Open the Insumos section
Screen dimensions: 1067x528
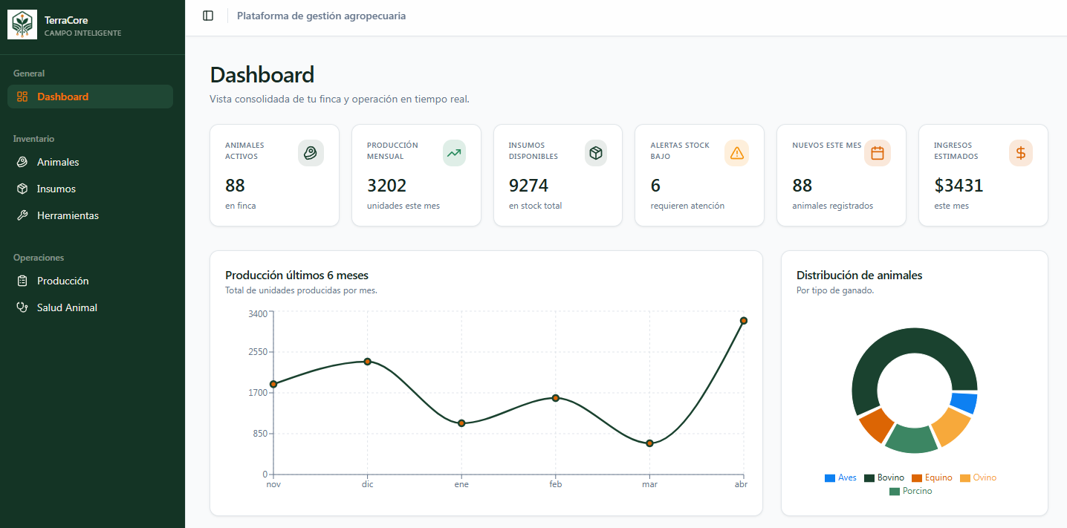[90, 189]
